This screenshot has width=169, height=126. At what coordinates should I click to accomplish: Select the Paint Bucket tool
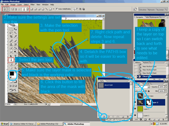click(15, 48)
